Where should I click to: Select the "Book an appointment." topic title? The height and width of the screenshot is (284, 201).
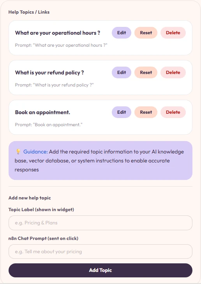click(x=42, y=113)
